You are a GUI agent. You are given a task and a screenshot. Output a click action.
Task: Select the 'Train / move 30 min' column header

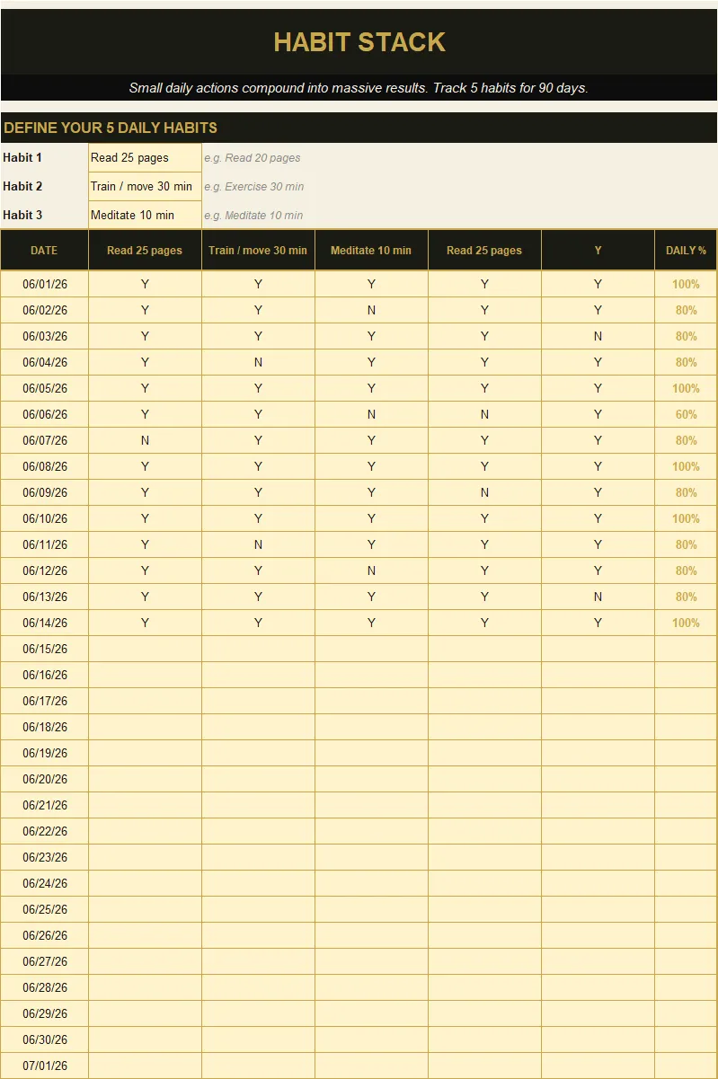coord(258,251)
